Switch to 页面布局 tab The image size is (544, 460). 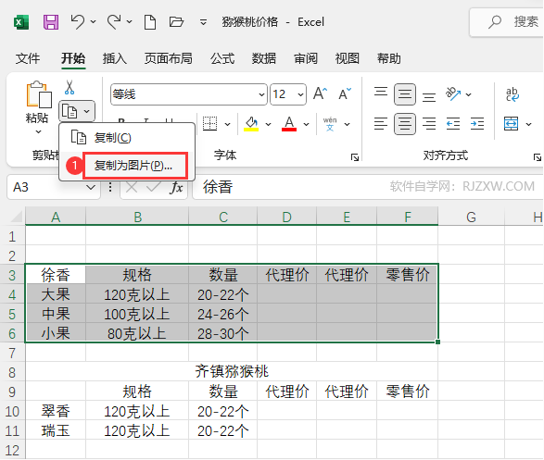[x=169, y=58]
